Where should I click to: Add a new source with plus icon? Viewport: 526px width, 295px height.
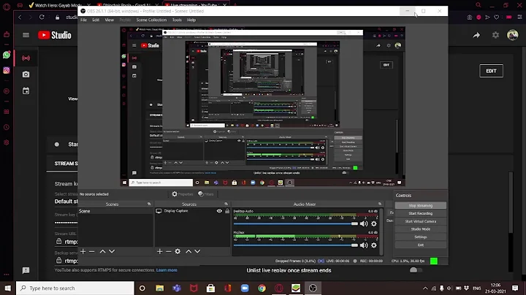tap(160, 251)
